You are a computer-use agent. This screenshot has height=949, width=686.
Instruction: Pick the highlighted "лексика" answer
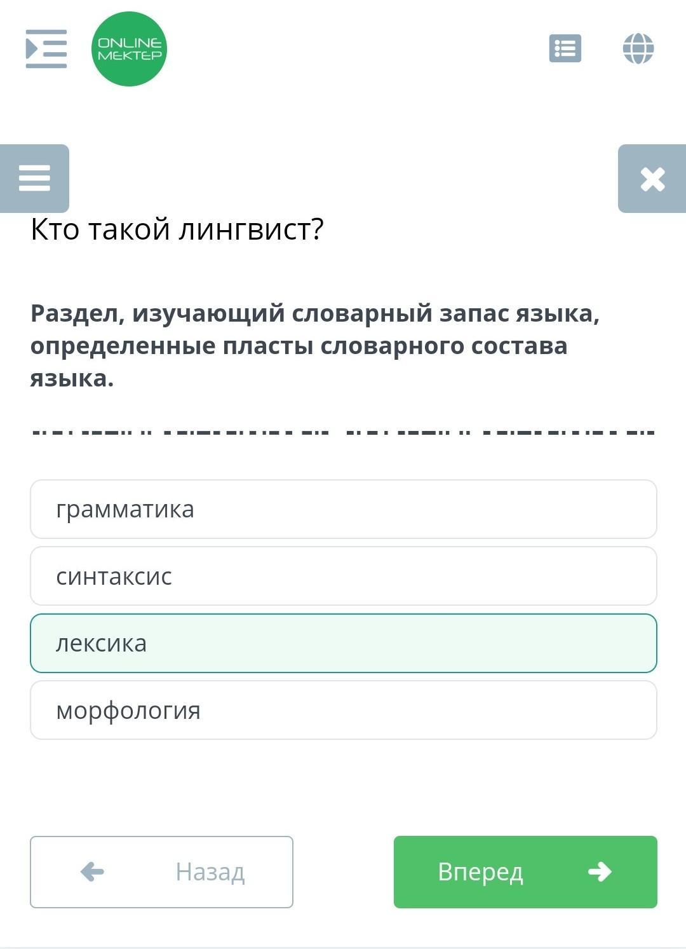[343, 643]
